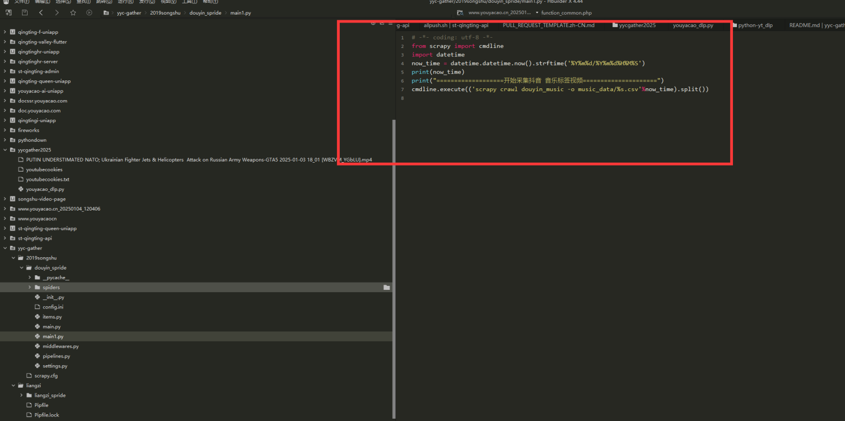845x421 pixels.
Task: Collapse the liangzi folder
Action: [x=14, y=386]
